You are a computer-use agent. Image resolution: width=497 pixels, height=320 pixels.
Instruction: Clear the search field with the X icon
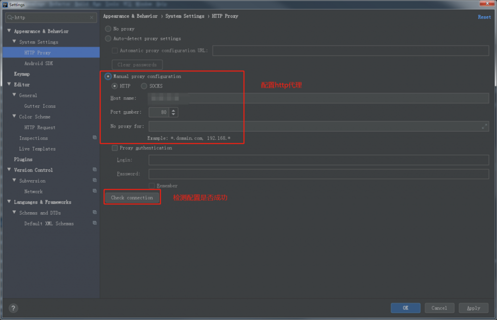(x=91, y=17)
